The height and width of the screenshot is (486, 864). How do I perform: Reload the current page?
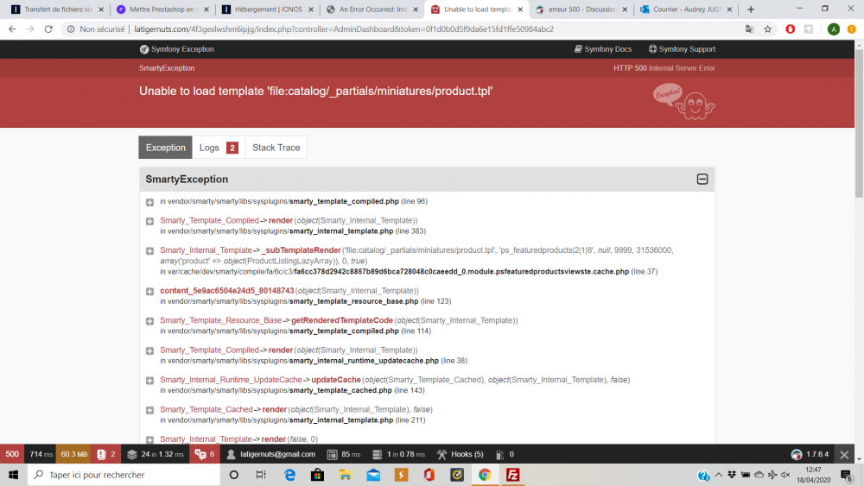[x=48, y=29]
